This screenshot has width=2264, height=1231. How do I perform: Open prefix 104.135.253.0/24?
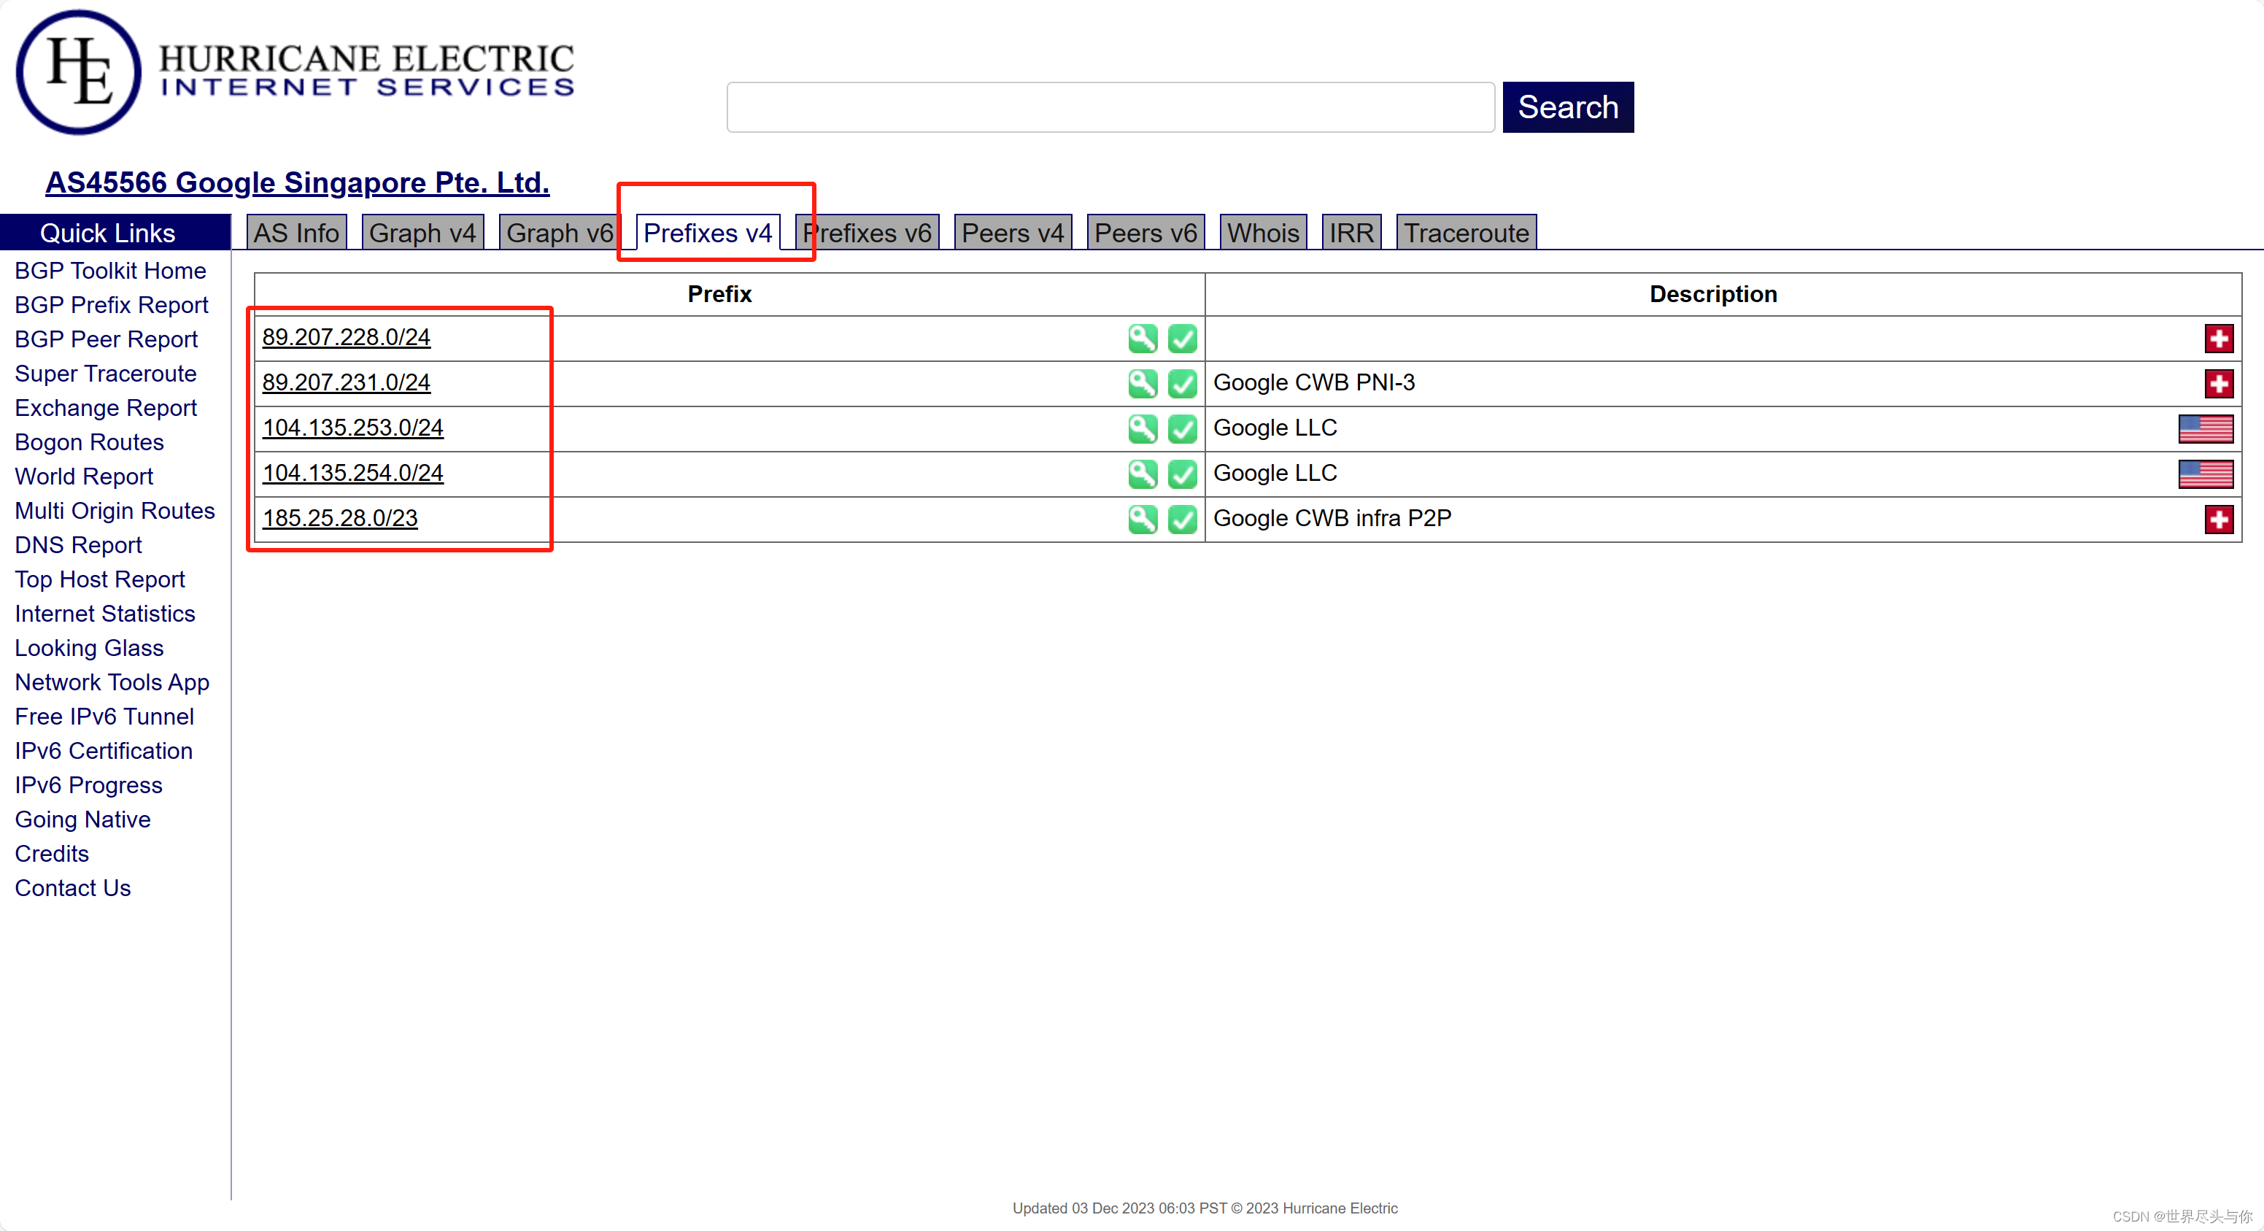coord(352,428)
